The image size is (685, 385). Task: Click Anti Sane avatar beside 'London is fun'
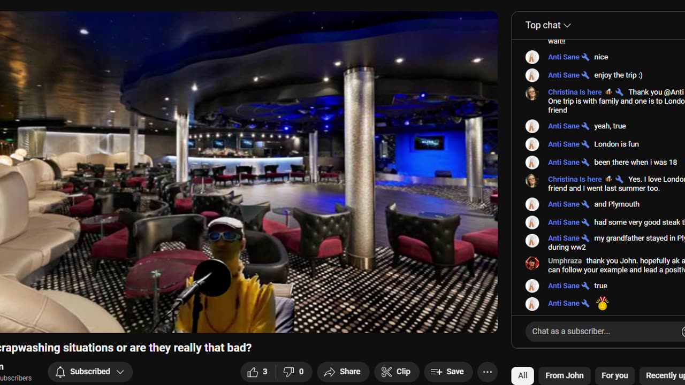tap(532, 144)
